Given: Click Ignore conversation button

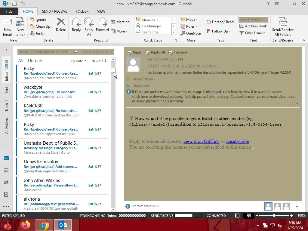Looking at the screenshot, I should (x=38, y=20).
